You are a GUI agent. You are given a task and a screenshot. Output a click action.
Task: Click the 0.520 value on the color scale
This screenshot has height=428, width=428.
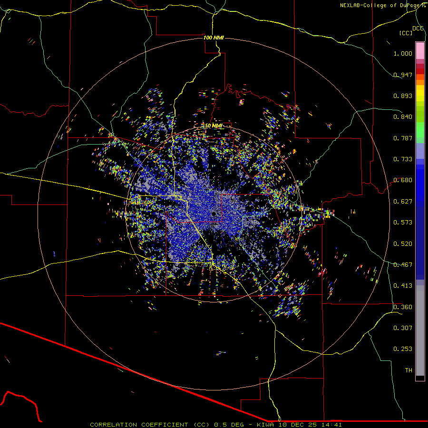(x=403, y=243)
